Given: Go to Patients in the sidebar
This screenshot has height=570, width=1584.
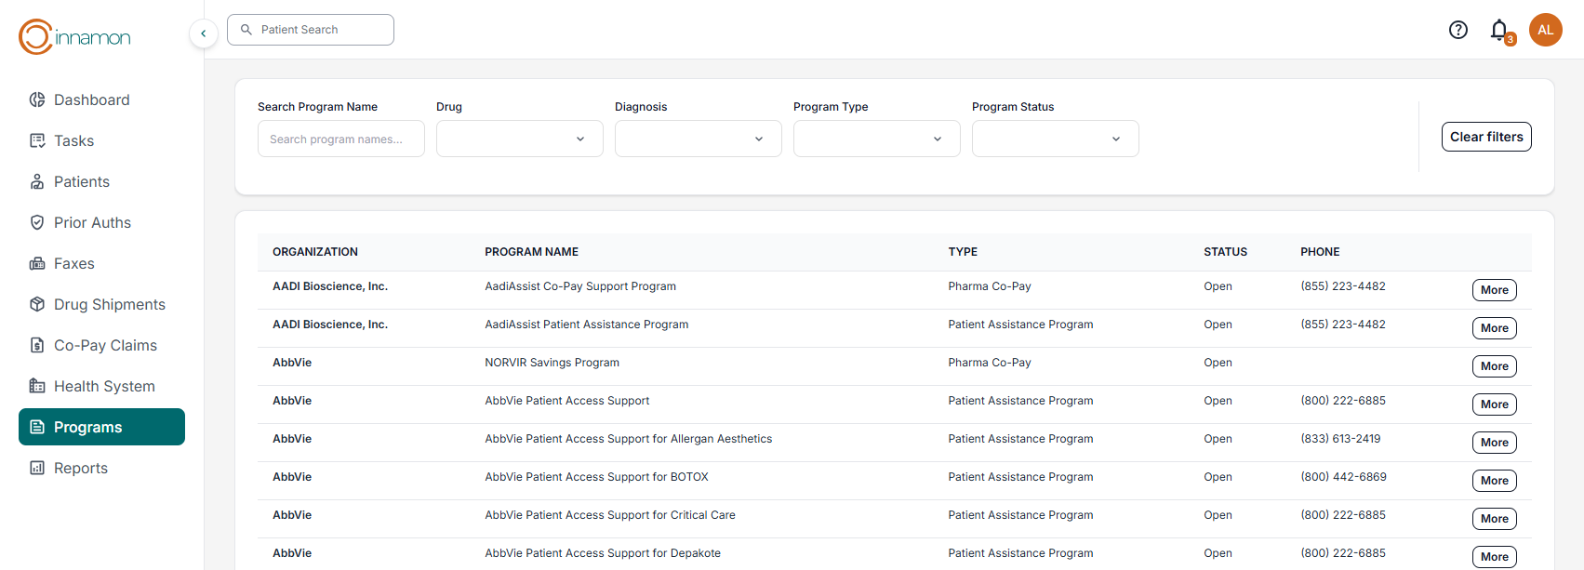Looking at the screenshot, I should [82, 181].
